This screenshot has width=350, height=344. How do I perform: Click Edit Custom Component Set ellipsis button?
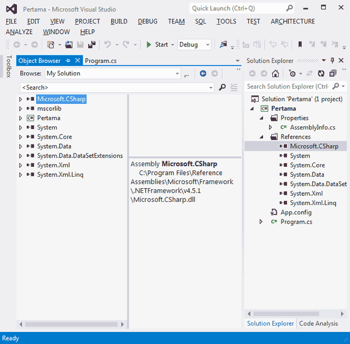pos(186,74)
